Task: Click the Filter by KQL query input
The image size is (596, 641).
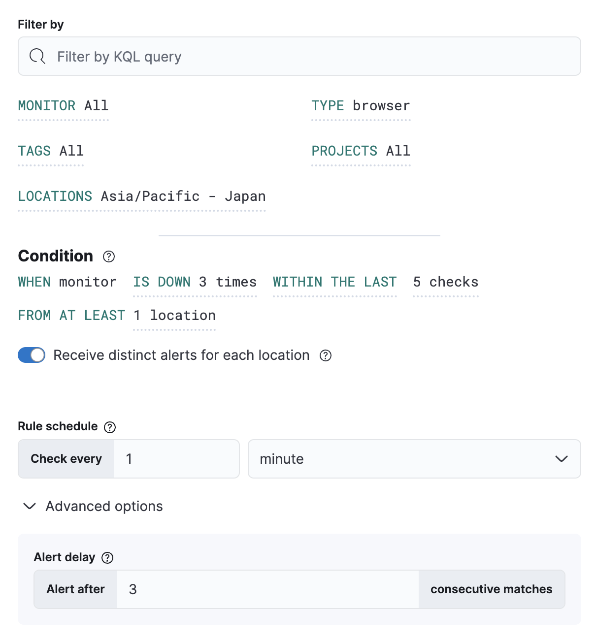Action: (197, 56)
